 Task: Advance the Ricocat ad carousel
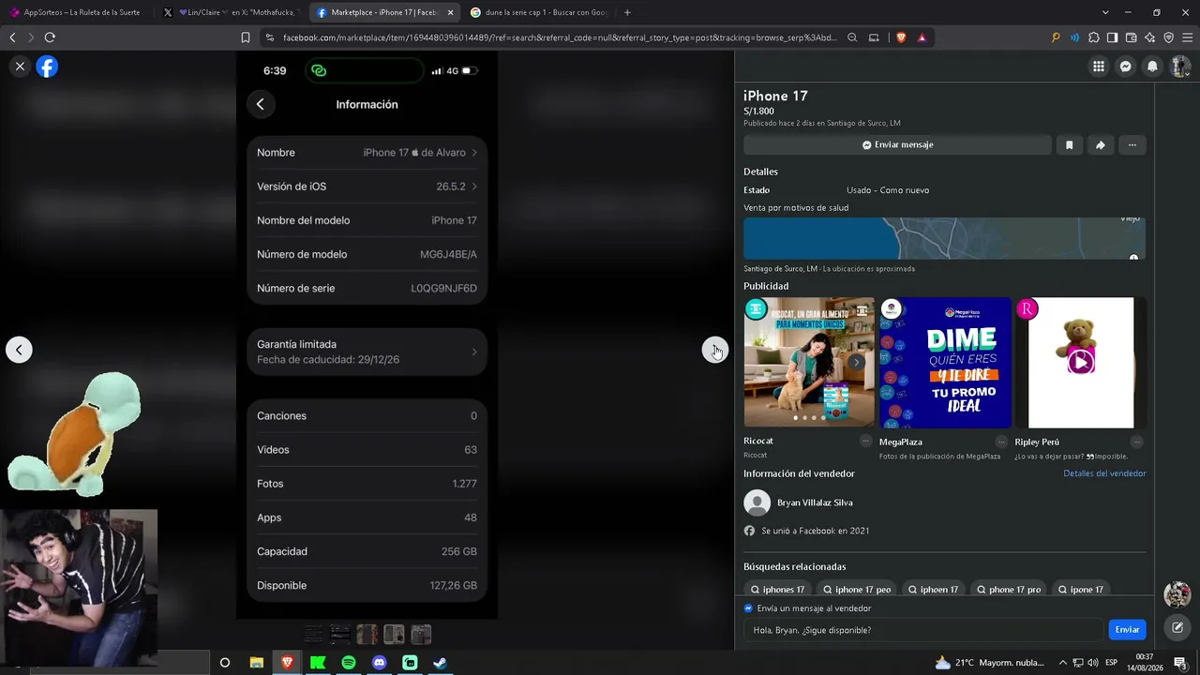(x=857, y=363)
